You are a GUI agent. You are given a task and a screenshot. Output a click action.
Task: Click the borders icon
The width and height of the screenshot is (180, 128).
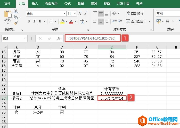51,21
